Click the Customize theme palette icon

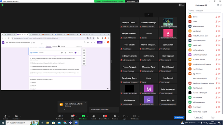click(85, 42)
